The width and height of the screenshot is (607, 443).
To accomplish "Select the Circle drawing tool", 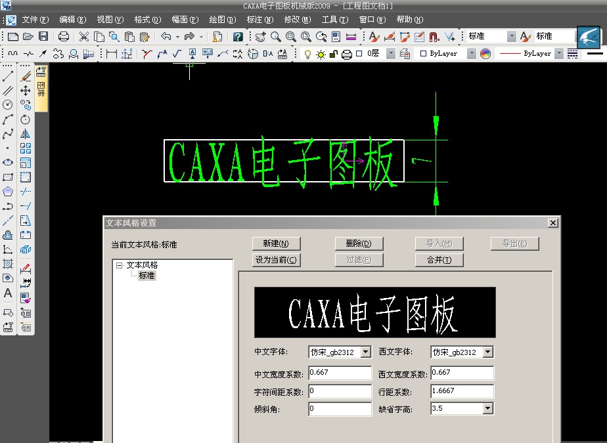I will pos(8,105).
